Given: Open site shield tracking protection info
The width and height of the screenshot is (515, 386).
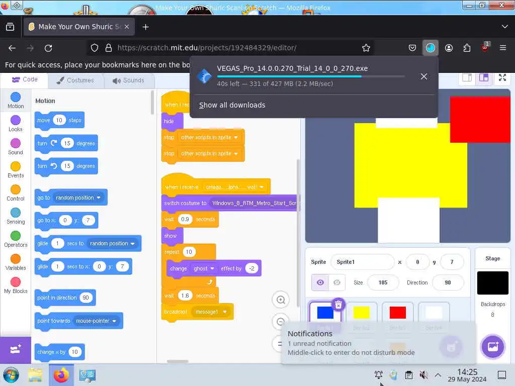Looking at the screenshot, I should tap(95, 48).
